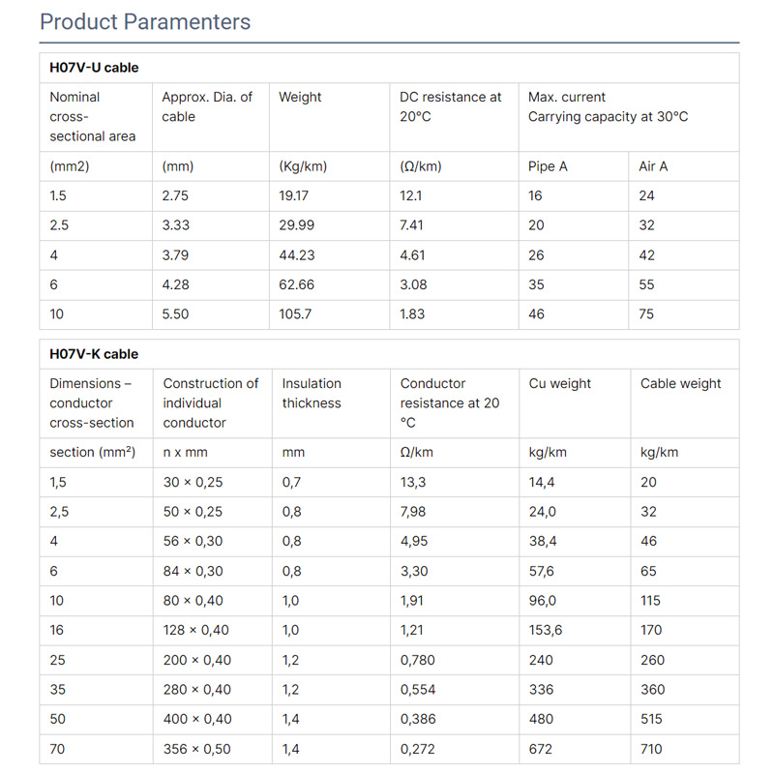The image size is (774, 774).
Task: Select the 0,272 conductor resistance cell
Action: click(418, 749)
